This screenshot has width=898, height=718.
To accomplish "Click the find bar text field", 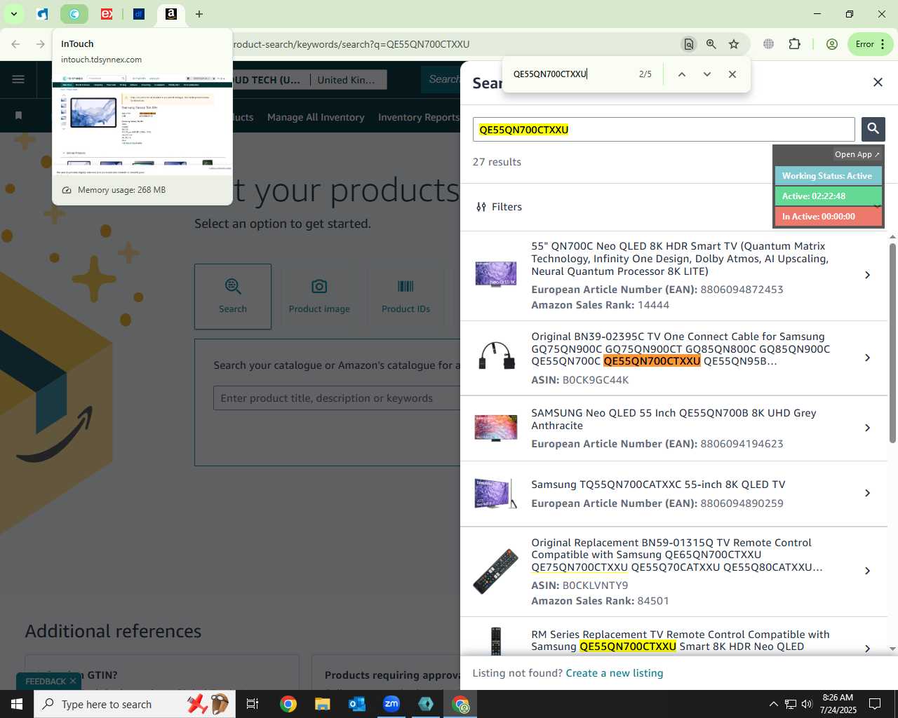I will [x=568, y=74].
